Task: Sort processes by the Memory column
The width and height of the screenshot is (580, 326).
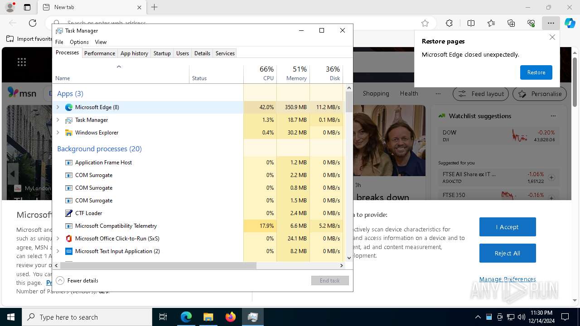Action: (x=293, y=74)
